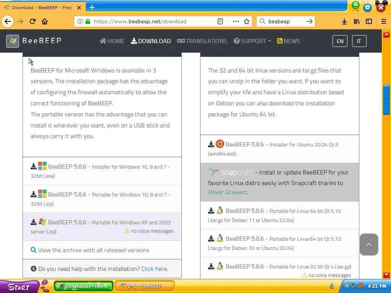Click the Ubuntu logo icon
The width and height of the screenshot is (391, 293).
click(220, 144)
